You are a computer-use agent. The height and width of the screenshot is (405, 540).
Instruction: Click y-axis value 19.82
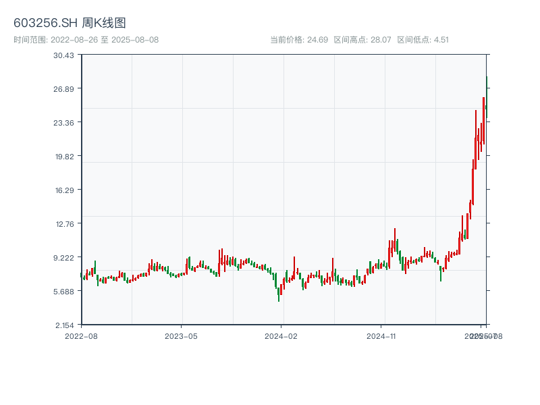tap(64, 157)
